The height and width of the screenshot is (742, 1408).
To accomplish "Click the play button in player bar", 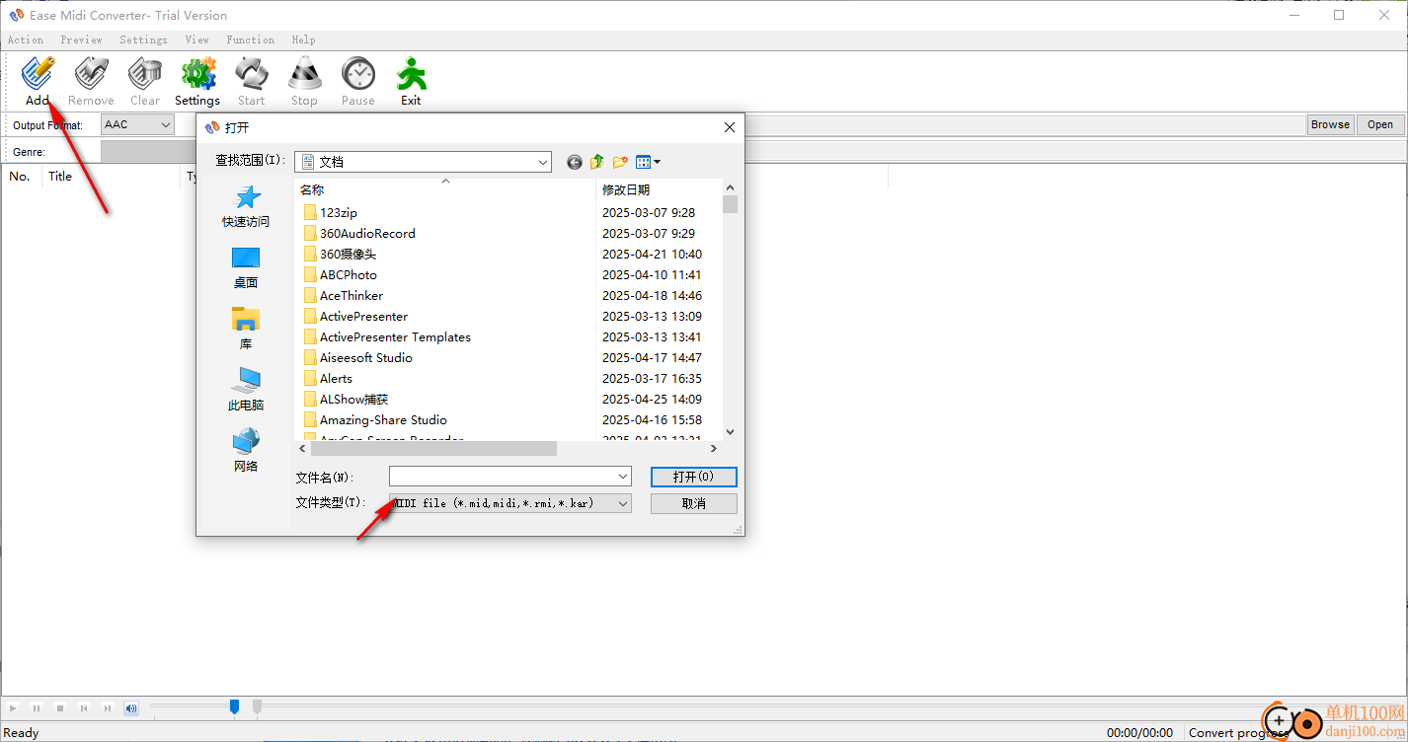I will (13, 707).
